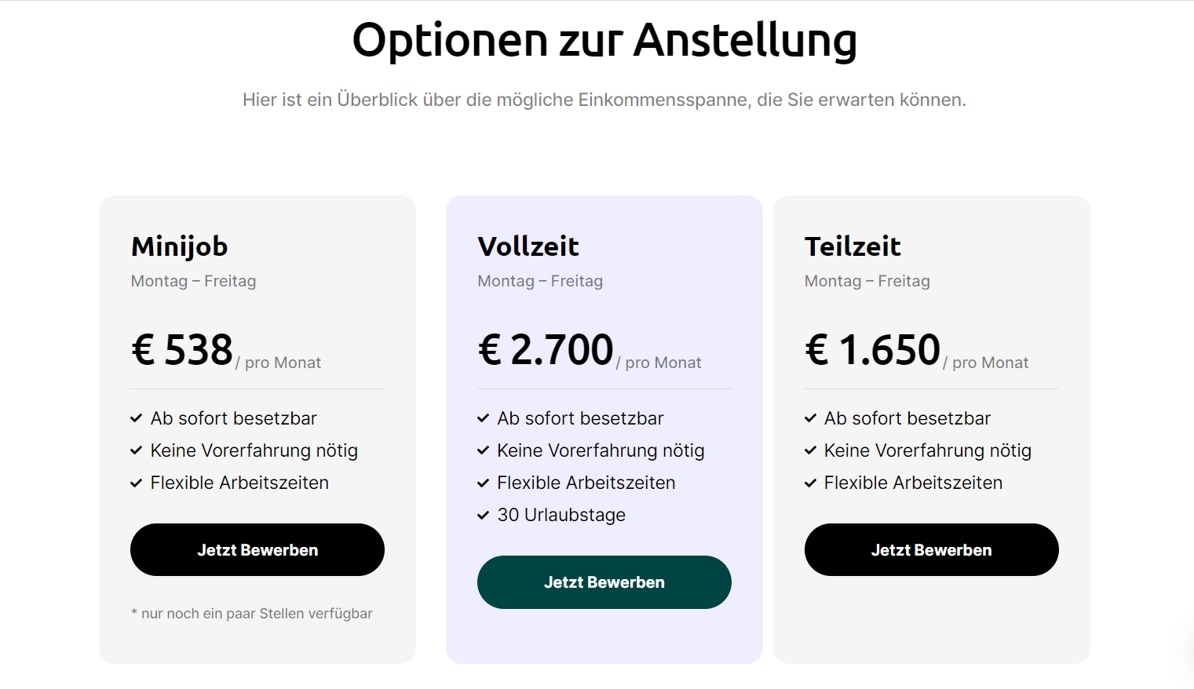Click Jetzt Bewerben in the Teilzeit card
Viewport: 1194px width, 689px height.
[x=932, y=549]
